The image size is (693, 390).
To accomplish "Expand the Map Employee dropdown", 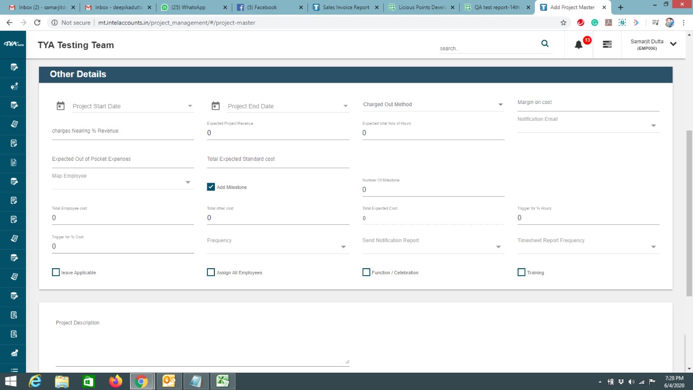I will point(123,181).
